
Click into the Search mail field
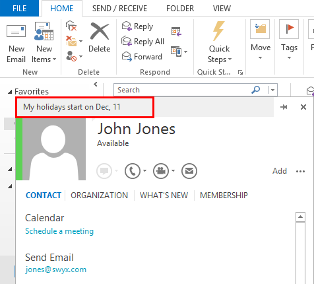pyautogui.click(x=183, y=90)
